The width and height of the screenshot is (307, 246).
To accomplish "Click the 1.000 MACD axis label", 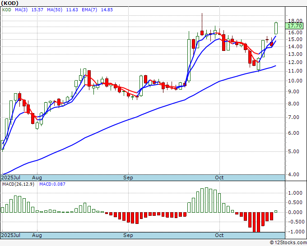I will click(x=295, y=193).
